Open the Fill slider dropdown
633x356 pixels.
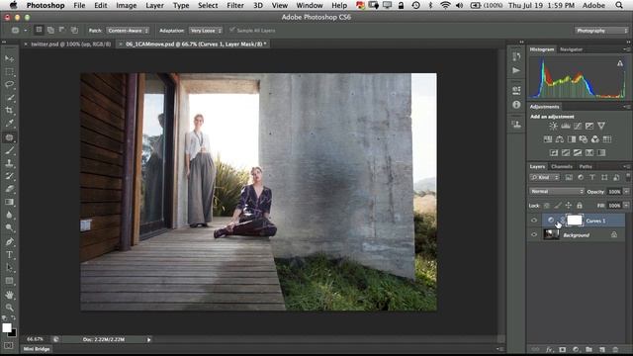tap(626, 206)
